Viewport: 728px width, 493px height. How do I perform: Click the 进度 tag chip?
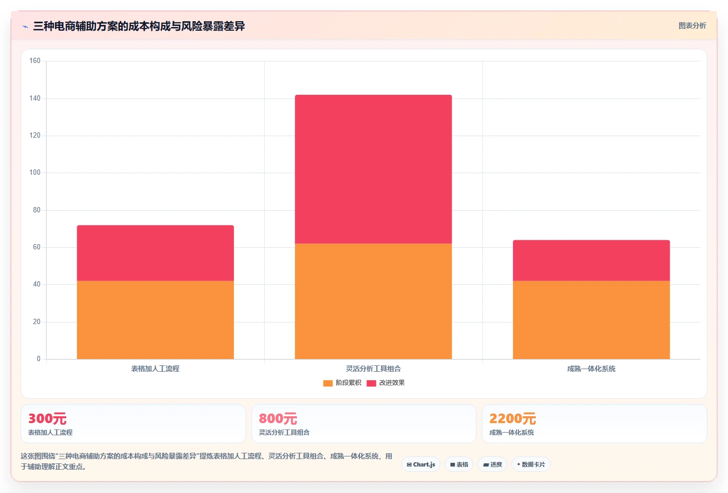(492, 464)
